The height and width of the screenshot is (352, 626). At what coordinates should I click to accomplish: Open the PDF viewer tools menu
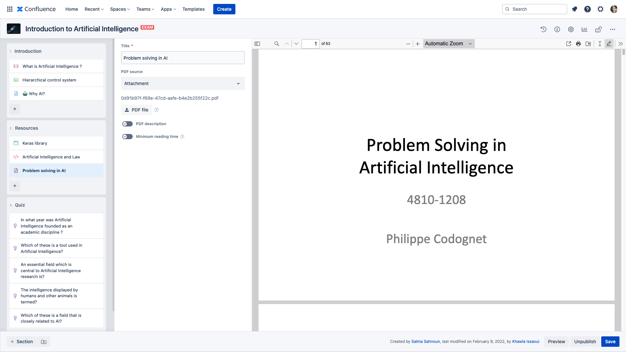coord(621,44)
